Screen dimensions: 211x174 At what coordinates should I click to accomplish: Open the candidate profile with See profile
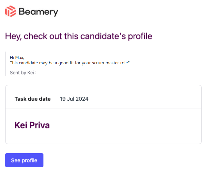[24, 160]
